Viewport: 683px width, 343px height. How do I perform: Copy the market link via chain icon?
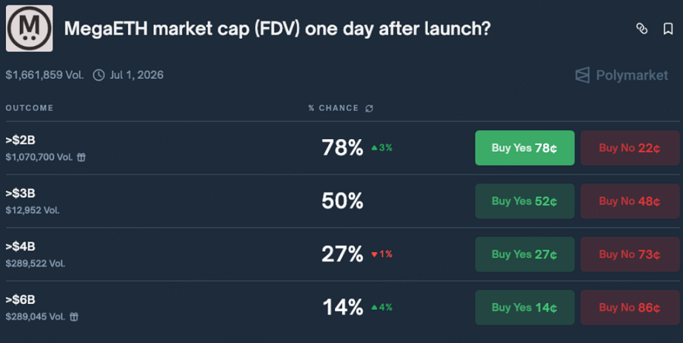click(x=642, y=29)
